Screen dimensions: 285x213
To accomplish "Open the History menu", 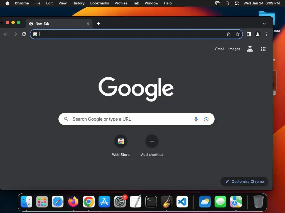I will tap(78, 3).
